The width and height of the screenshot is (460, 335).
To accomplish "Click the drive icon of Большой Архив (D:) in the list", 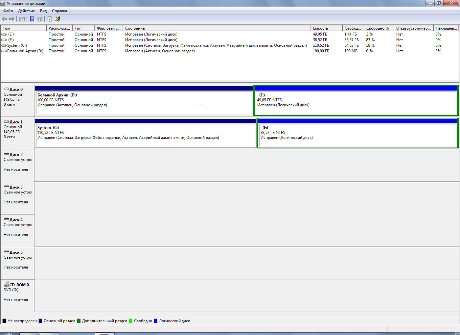I will click(x=4, y=51).
